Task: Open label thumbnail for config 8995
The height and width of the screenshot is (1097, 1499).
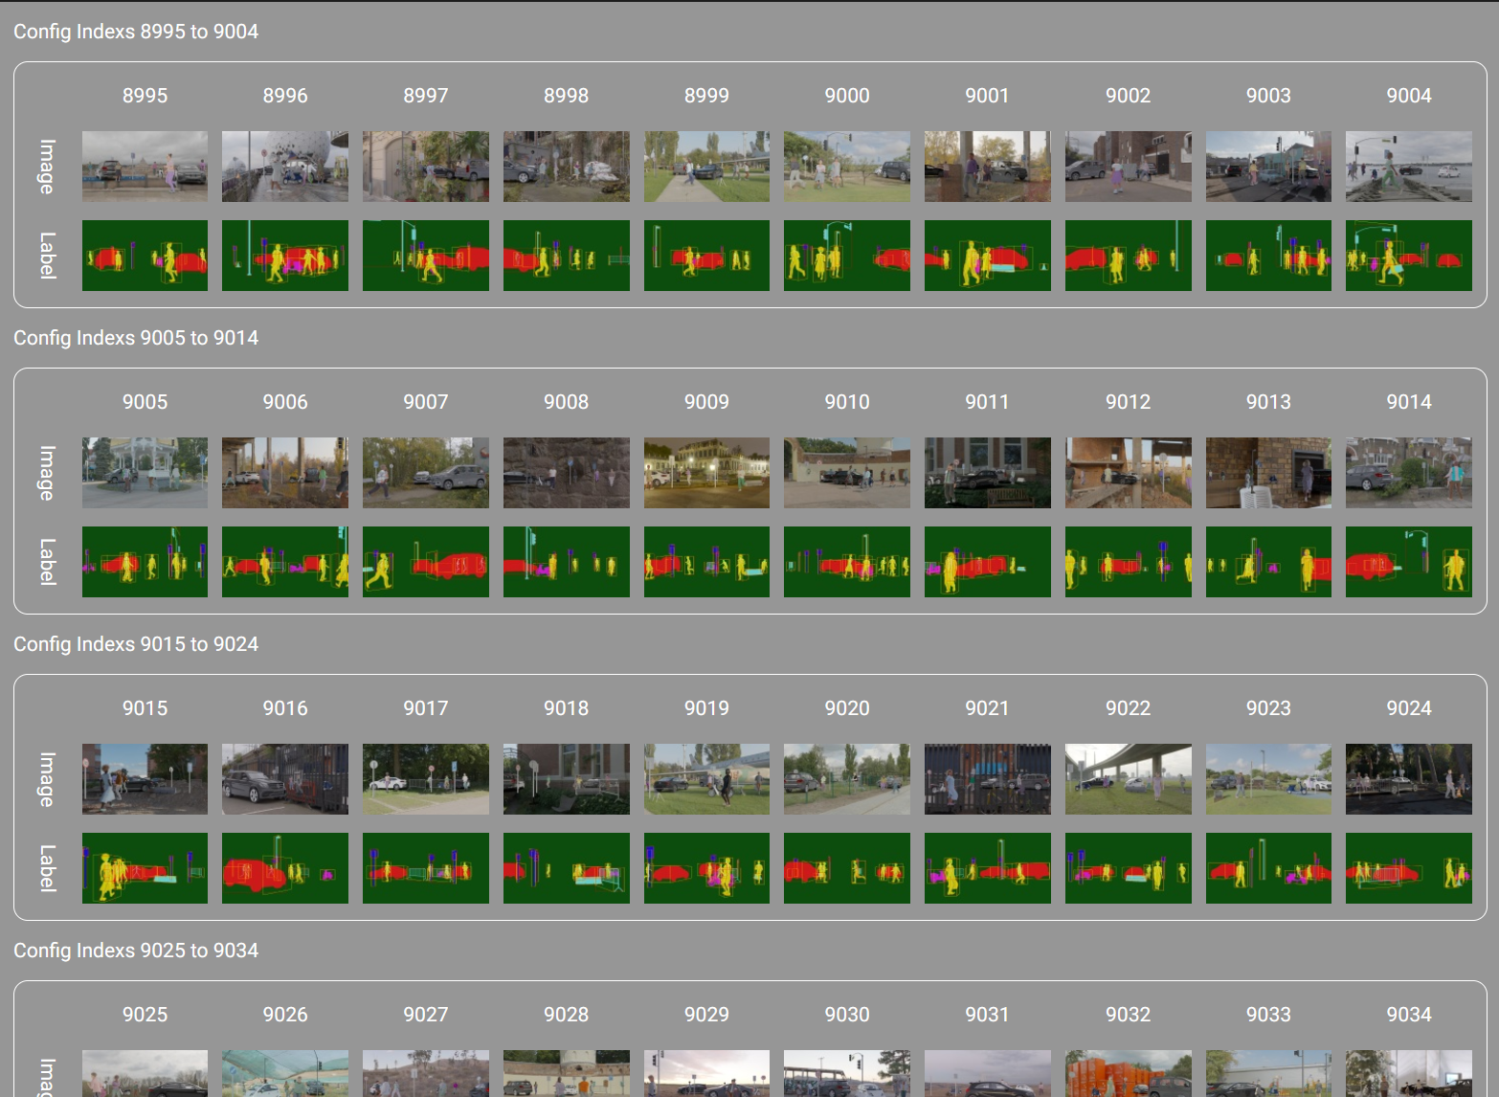Action: point(145,256)
